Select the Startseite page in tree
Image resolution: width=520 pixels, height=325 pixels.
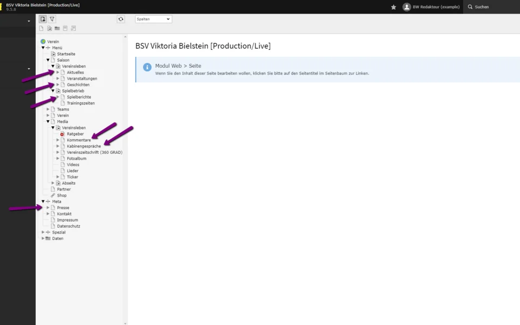pyautogui.click(x=66, y=54)
